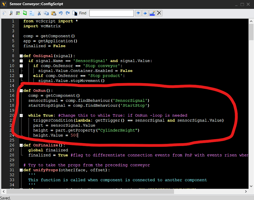The image size is (254, 200).
Task: Toggle highlight matches brush icon
Action: 152,13
